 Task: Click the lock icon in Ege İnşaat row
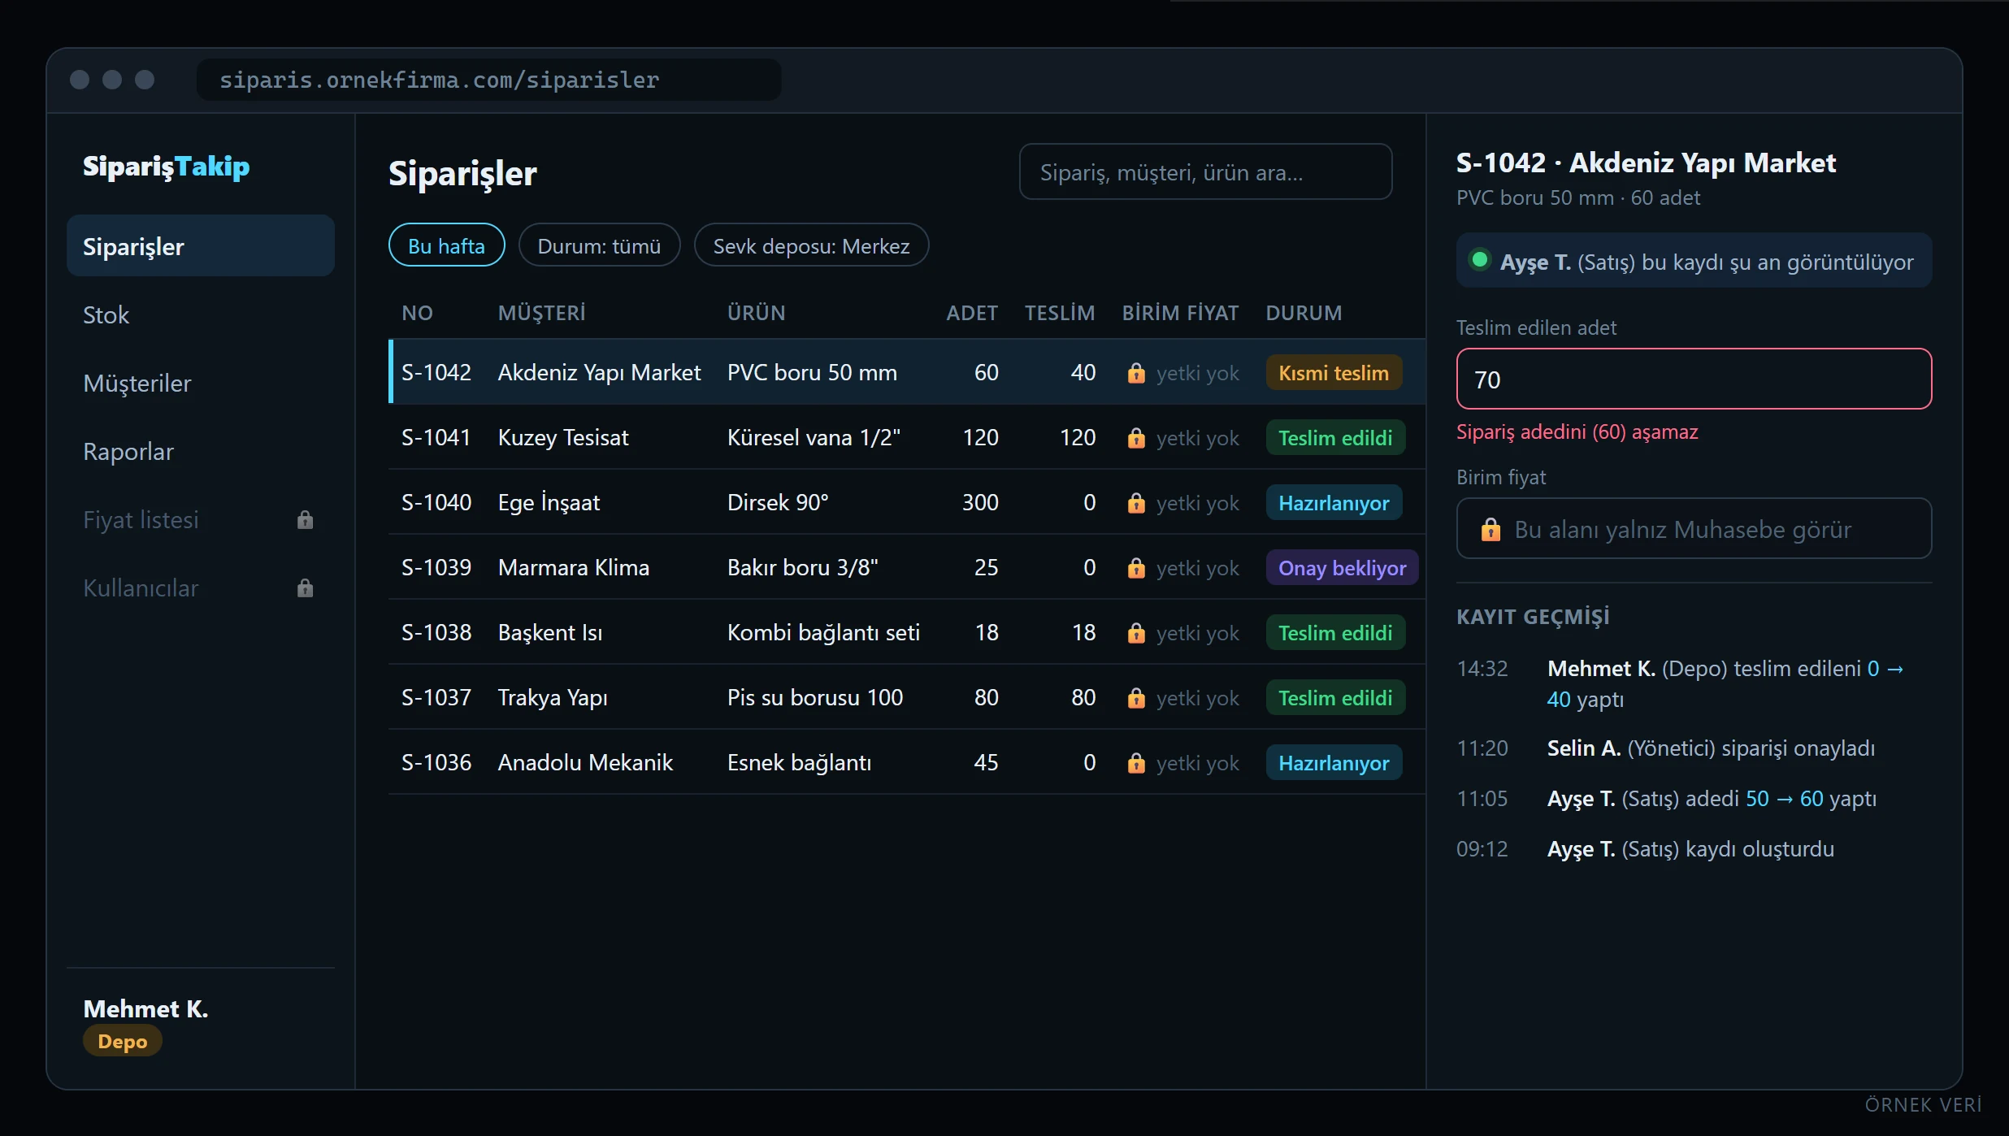[x=1136, y=503]
